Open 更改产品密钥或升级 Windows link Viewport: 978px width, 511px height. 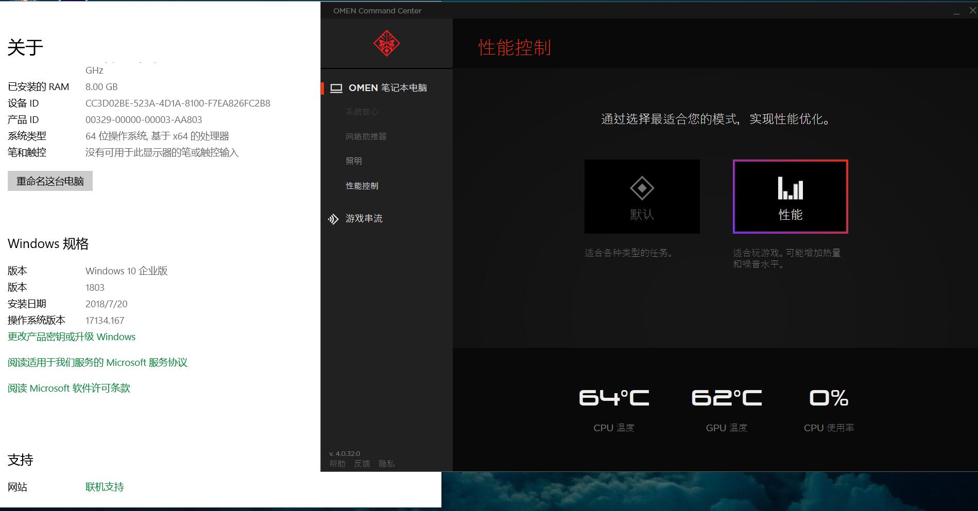[x=72, y=337]
